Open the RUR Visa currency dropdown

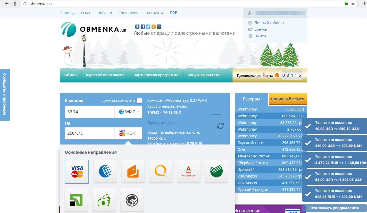click(x=128, y=133)
